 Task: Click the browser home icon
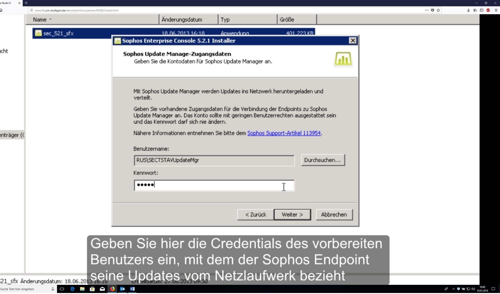(x=1, y=10)
